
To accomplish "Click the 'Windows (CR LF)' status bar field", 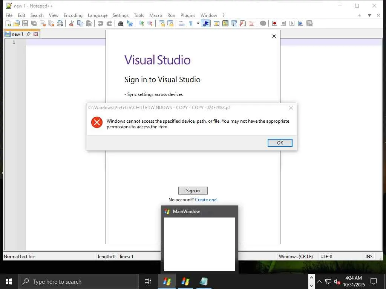I will coord(296,257).
